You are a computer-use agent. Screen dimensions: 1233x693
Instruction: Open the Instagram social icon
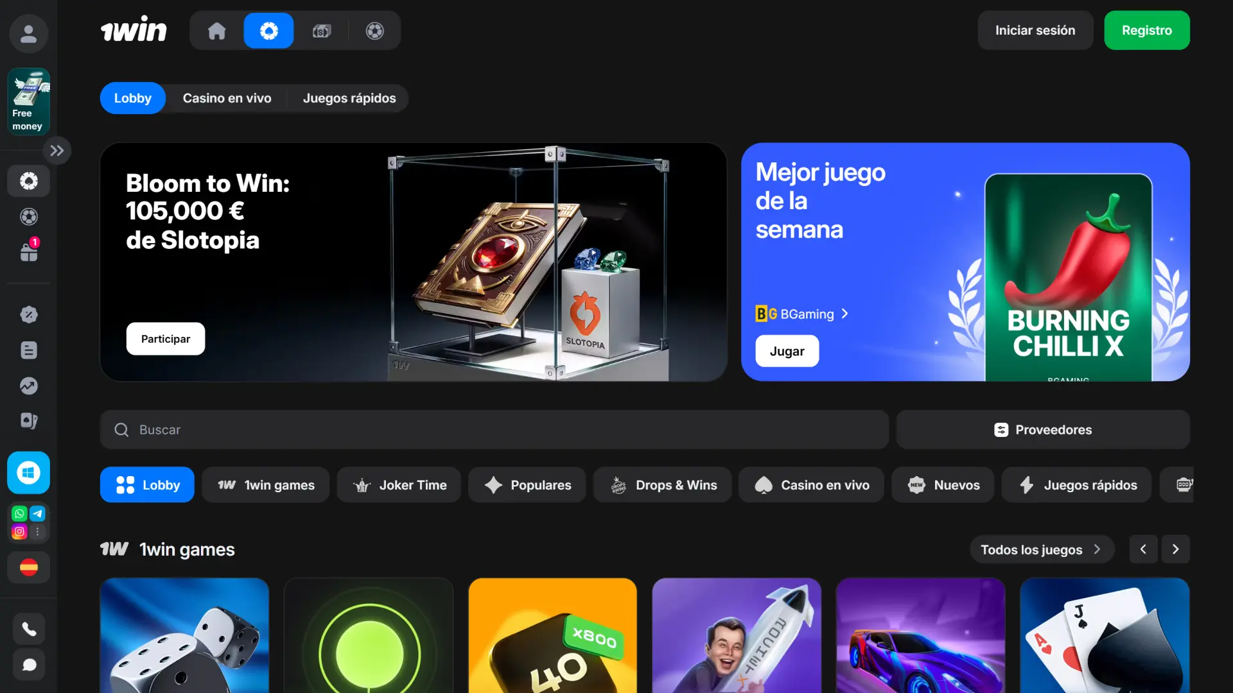coord(19,531)
